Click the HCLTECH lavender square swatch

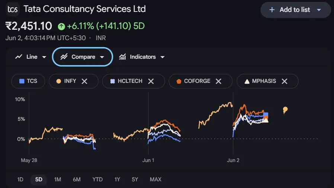click(112, 81)
